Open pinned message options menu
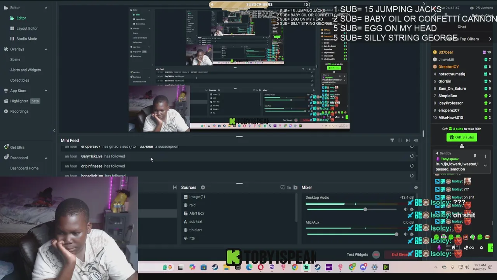The image size is (497, 280). (485, 156)
